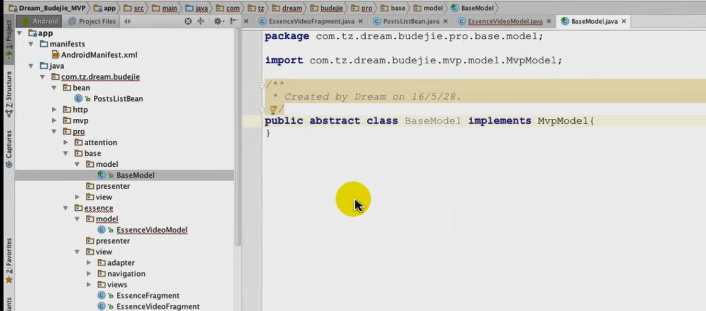Viewport: 706px width, 311px height.
Task: Click the import statement line
Action: coord(414,61)
